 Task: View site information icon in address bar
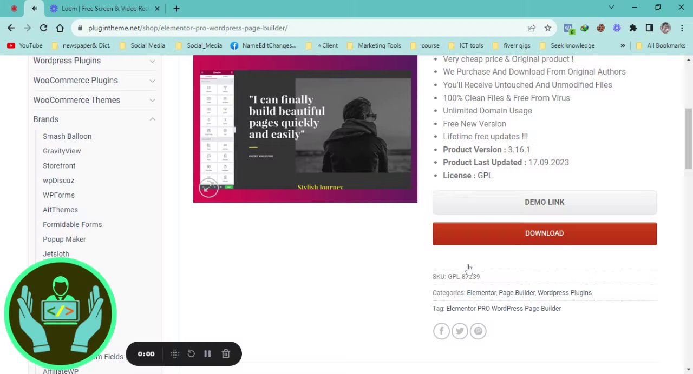pyautogui.click(x=80, y=28)
